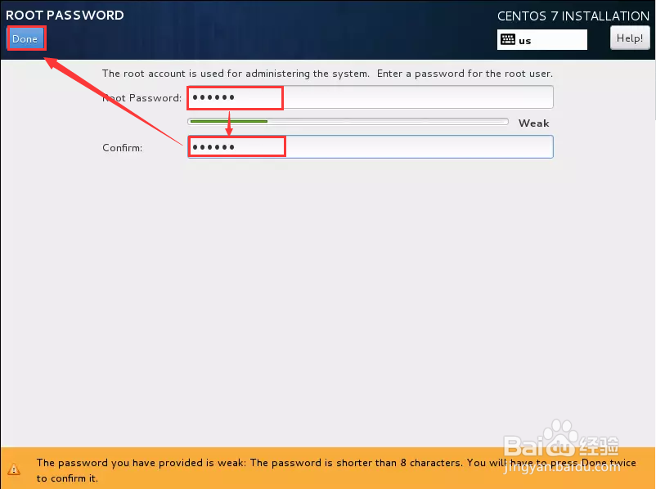Focus the Root Password input field
This screenshot has height=489, width=656.
[368, 96]
